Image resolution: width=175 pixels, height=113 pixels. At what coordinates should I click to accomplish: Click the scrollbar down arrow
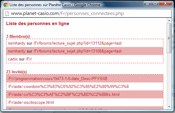point(169,107)
